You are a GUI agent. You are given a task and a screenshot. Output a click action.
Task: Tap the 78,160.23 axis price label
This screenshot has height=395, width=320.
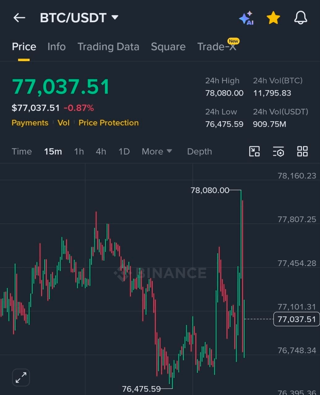point(297,176)
